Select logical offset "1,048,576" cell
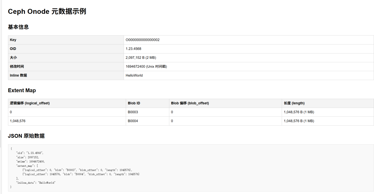 (x=67, y=121)
